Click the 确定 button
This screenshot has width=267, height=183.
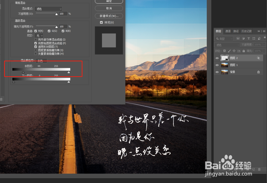109,1
